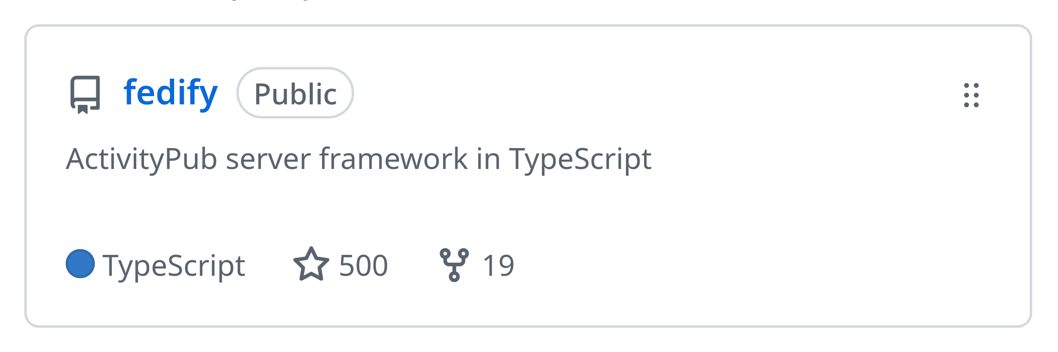
Task: Click the ActivityPub server framework description
Action: [359, 159]
